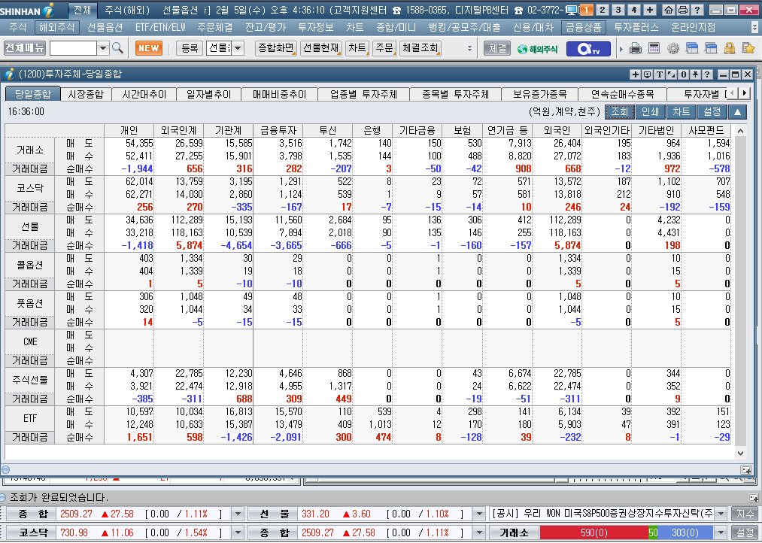Open the 선물 ticker dropdown arrow
This screenshot has width=762, height=543.
(479, 514)
